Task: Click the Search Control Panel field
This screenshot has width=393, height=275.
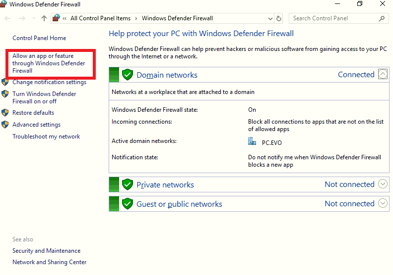Action: (332, 18)
